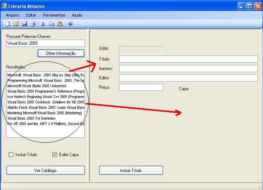263x190 pixels.
Task: Select 'Start-to-Finish Visual Basic 2005' result
Action: pos(45,107)
